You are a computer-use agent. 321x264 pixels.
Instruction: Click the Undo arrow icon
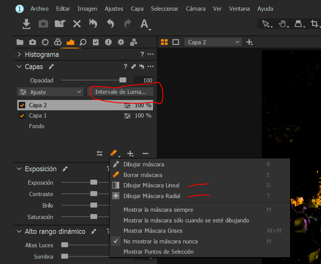click(x=111, y=24)
